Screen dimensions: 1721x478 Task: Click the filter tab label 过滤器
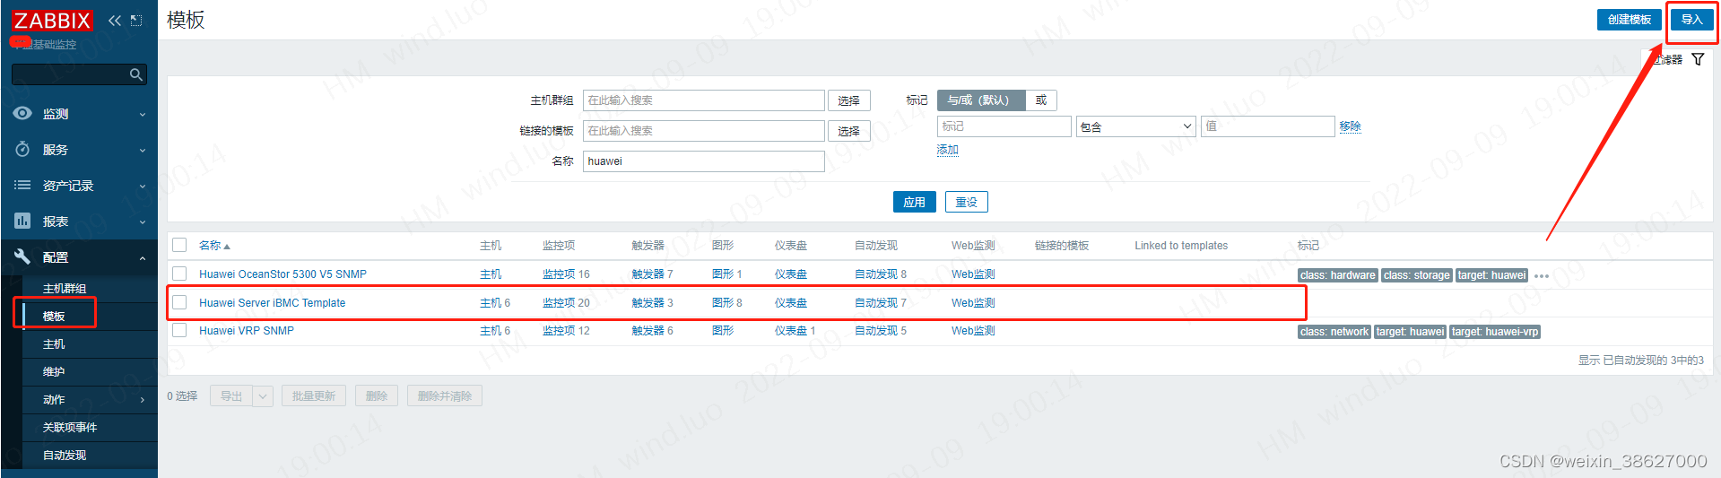click(x=1667, y=59)
